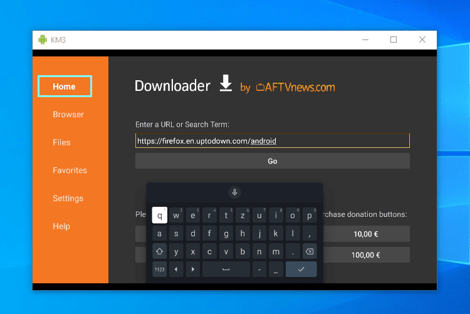This screenshot has width=470, height=314.
Task: Tap the h key on keyboard
Action: click(x=243, y=233)
